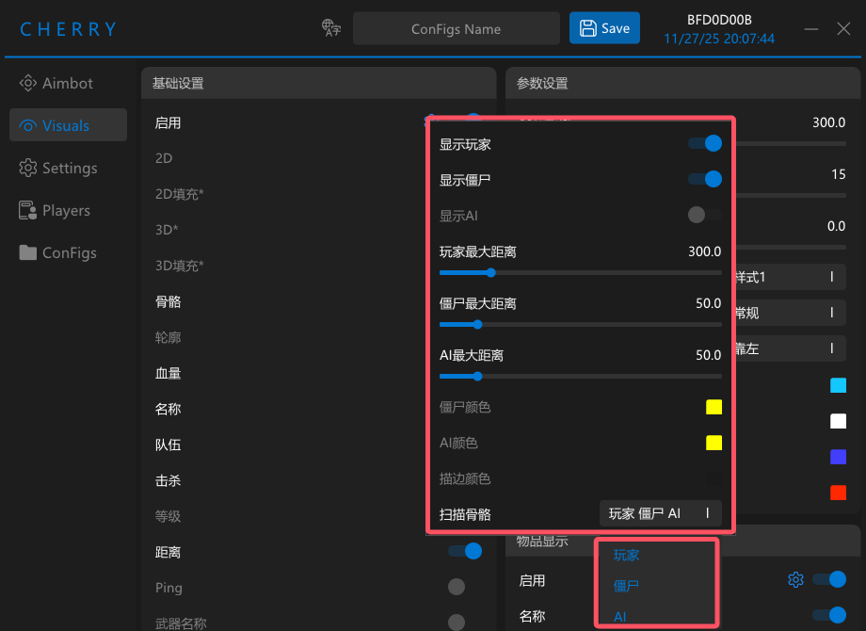866x631 pixels.
Task: Adjust the 玩家最大距离 slider
Action: coord(581,272)
